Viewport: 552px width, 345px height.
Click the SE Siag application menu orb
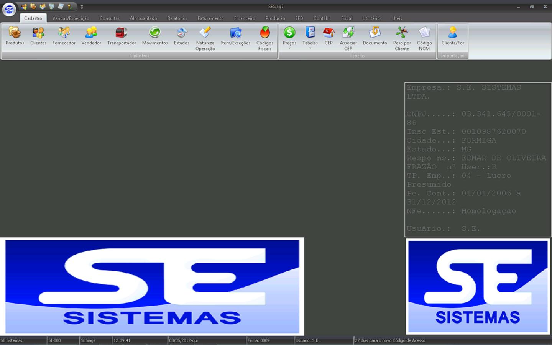(9, 10)
